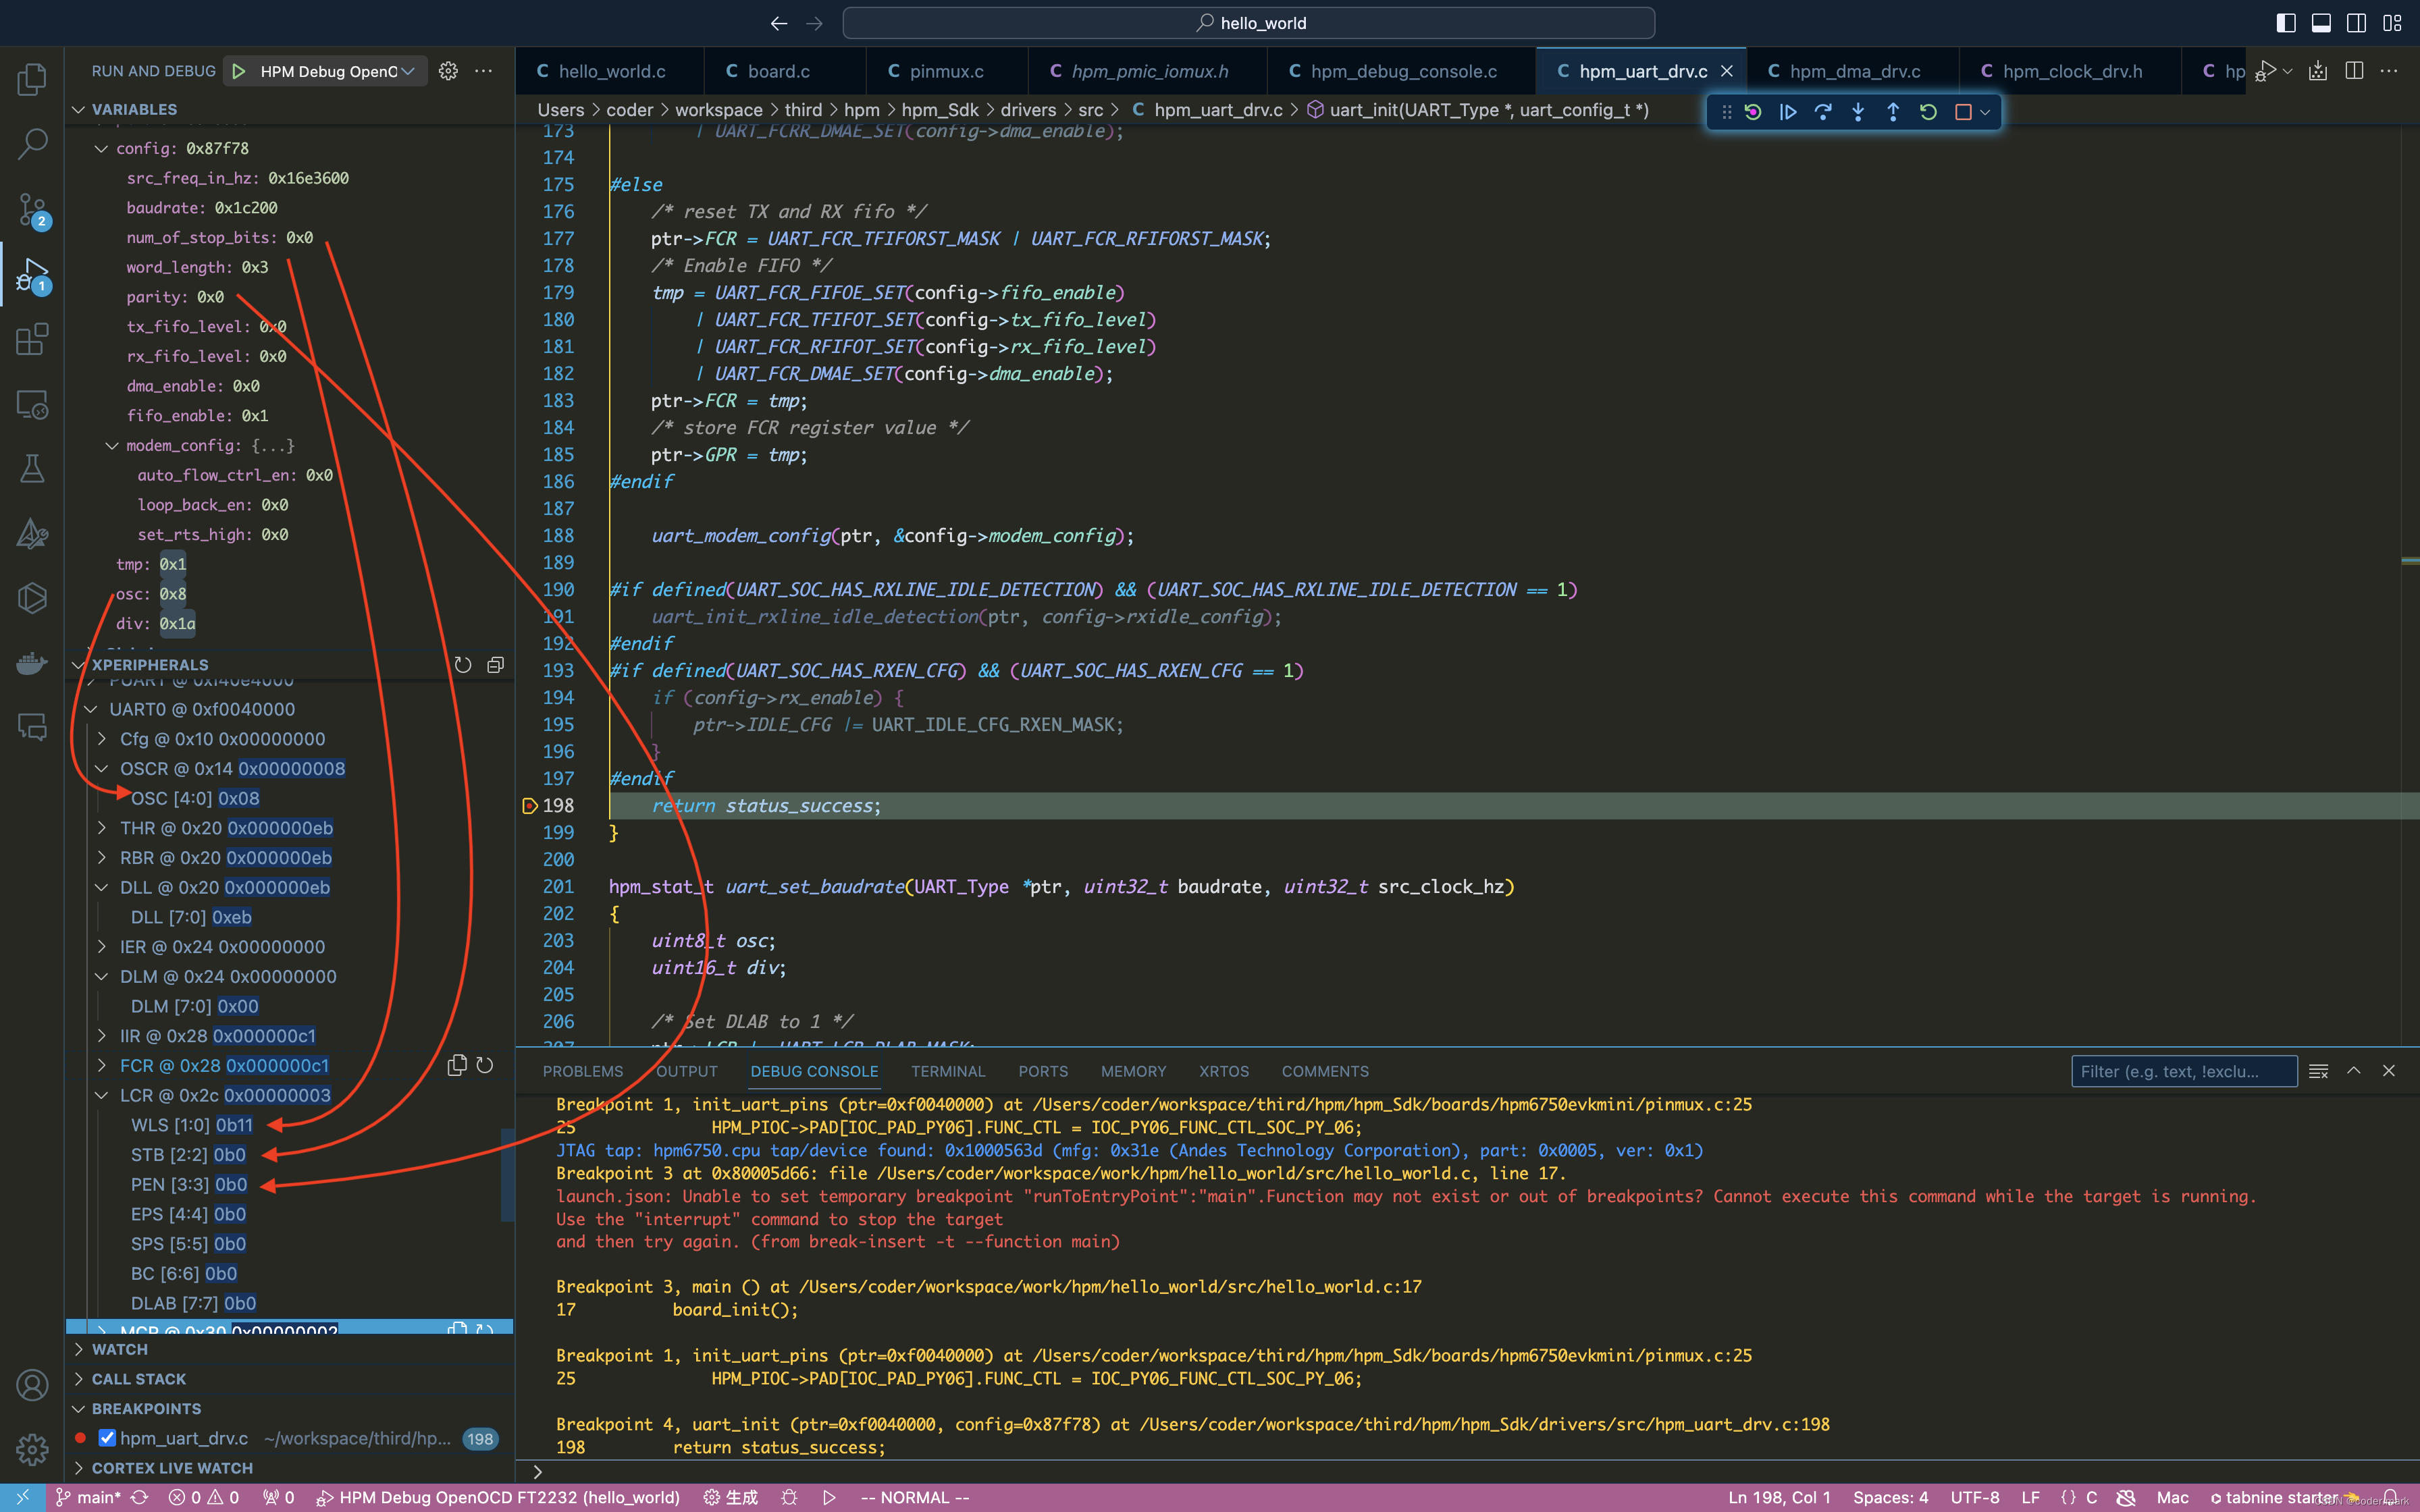Click Restart in debug toolbar
Viewport: 2420px width, 1512px height.
pyautogui.click(x=1928, y=112)
